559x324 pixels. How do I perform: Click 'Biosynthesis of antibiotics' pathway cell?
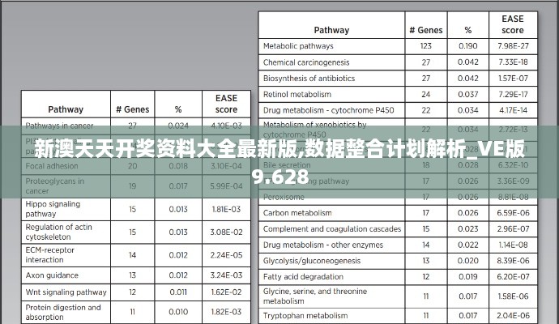click(x=309, y=79)
